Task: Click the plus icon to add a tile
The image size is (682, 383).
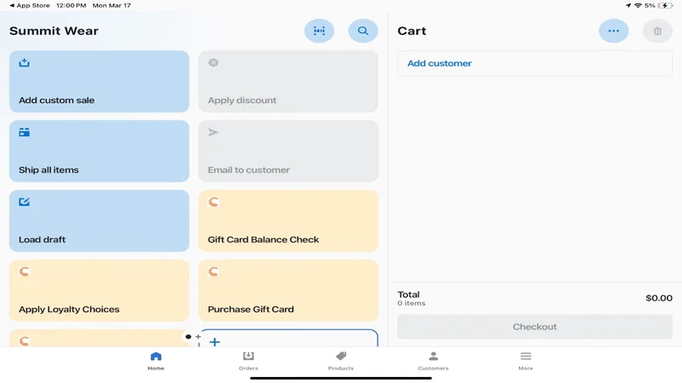Action: [215, 342]
